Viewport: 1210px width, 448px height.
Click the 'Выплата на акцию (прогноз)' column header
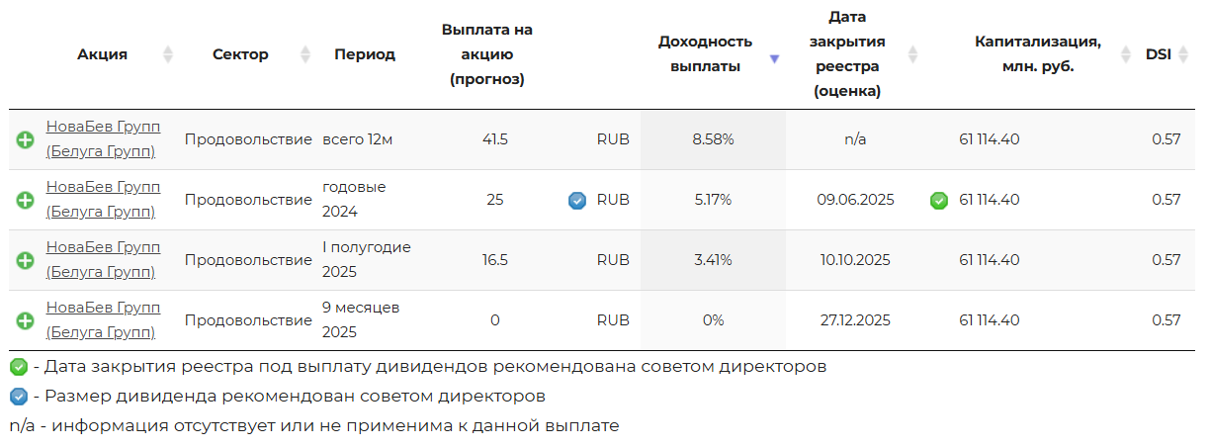point(487,54)
